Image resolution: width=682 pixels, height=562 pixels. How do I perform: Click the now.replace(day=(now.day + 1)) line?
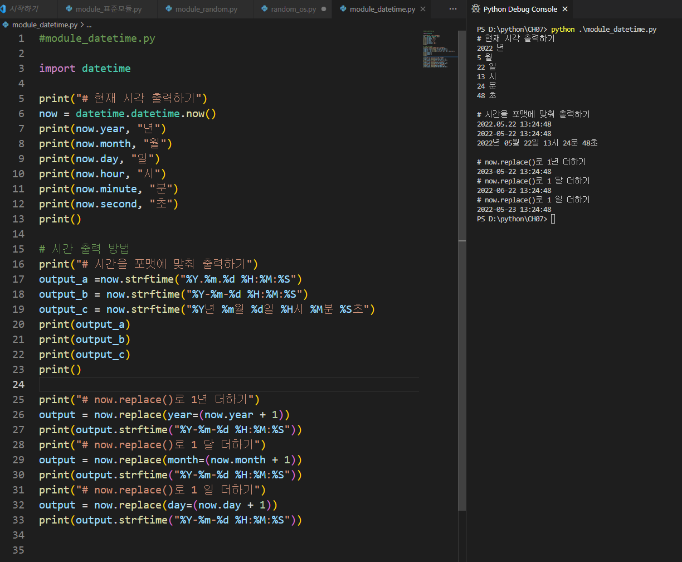[x=158, y=505]
